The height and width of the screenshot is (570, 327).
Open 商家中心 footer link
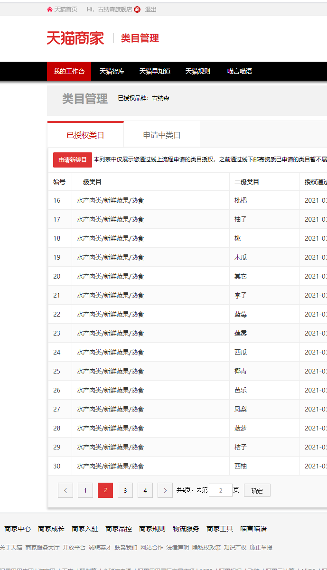pyautogui.click(x=18, y=529)
